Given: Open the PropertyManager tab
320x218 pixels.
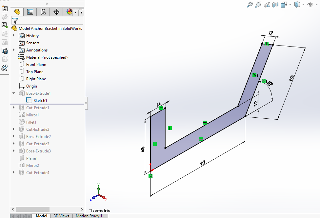Looking at the screenshot, I should pos(30,12).
